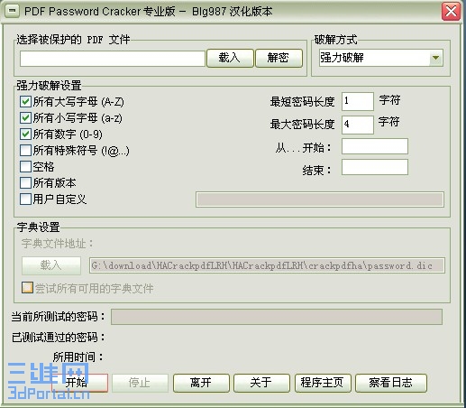
Task: Enable the 用户自定义 checkbox
Action: 25,199
